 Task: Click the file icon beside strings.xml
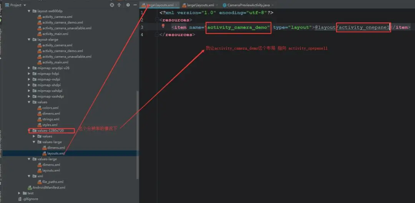point(40,119)
